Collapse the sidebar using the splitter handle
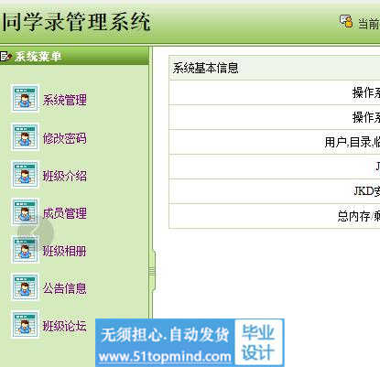380x367 pixels. click(x=152, y=271)
